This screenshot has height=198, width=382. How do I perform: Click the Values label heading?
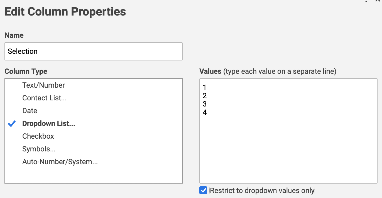(210, 71)
